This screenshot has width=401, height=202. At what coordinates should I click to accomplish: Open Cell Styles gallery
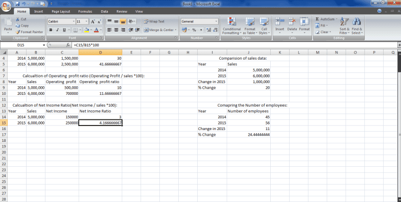[x=264, y=26]
